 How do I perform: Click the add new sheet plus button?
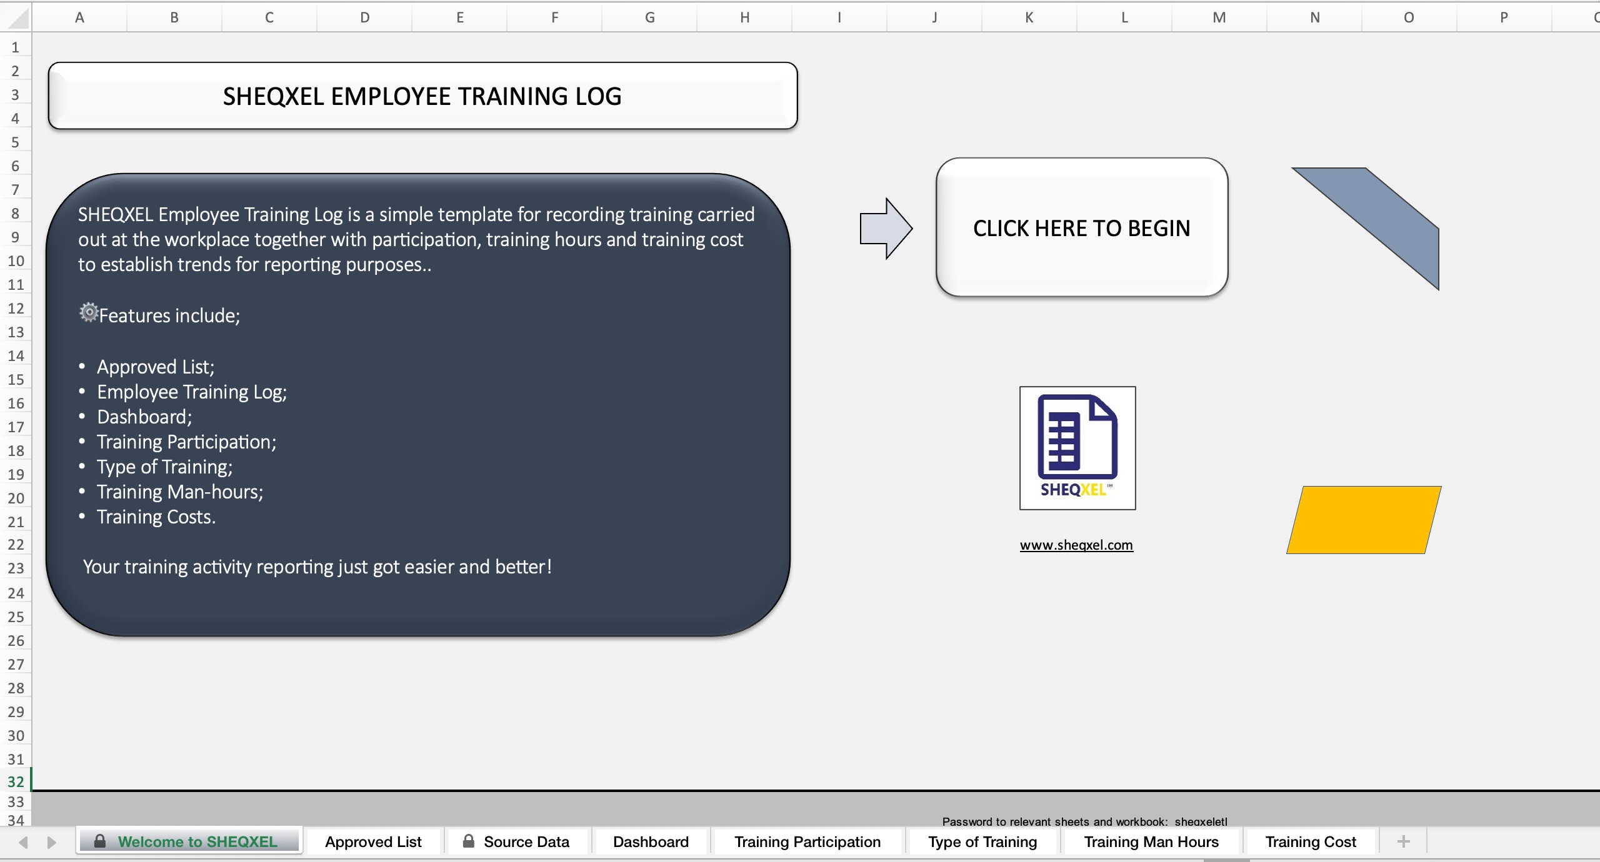[1403, 841]
